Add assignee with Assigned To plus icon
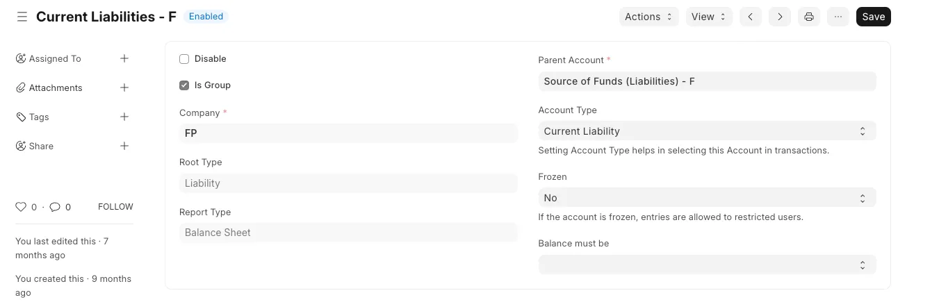This screenshot has height=302, width=939. [124, 58]
